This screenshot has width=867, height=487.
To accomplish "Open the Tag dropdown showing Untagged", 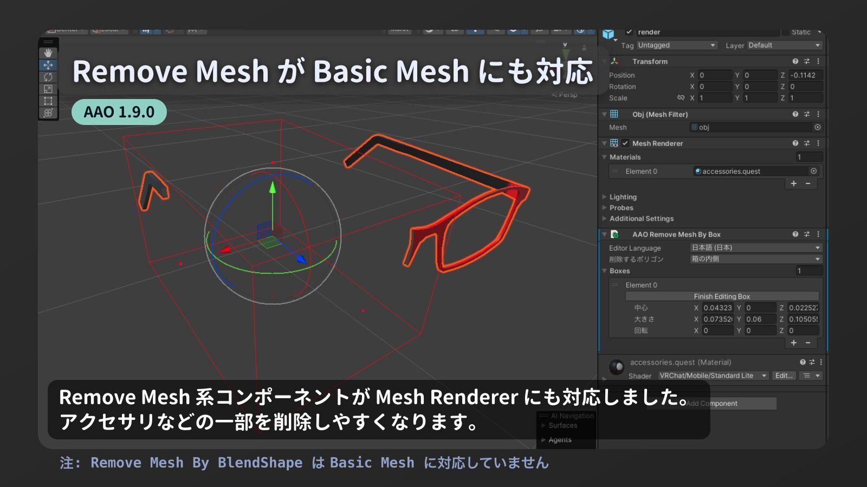I will [677, 45].
